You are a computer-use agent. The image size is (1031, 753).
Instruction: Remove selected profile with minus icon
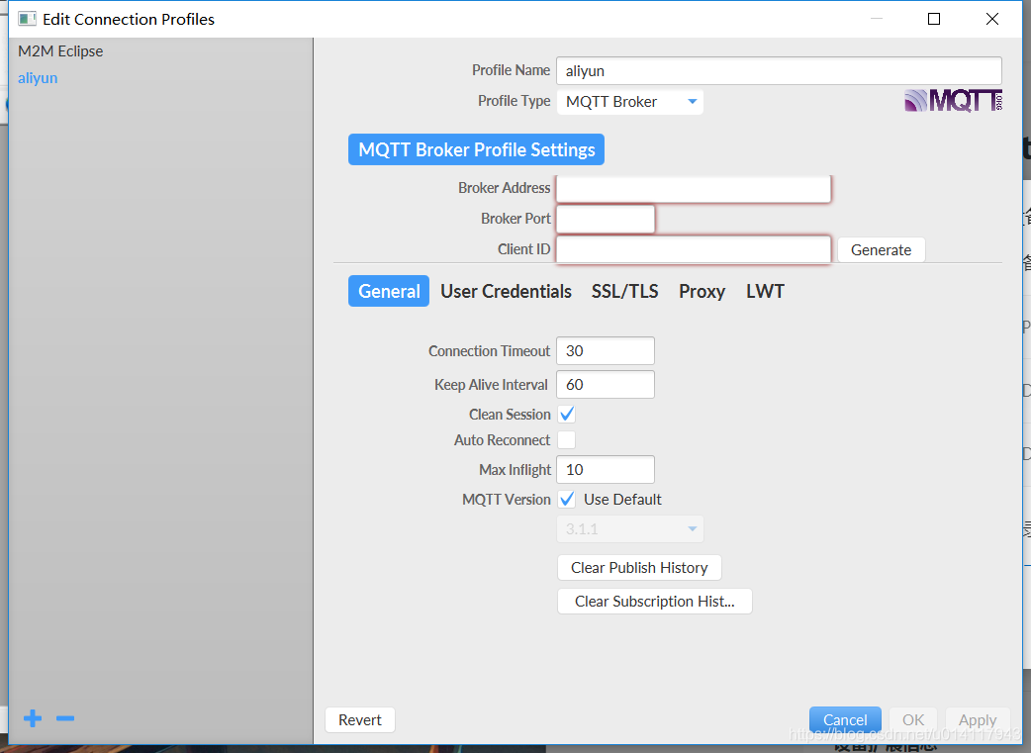[x=65, y=718]
